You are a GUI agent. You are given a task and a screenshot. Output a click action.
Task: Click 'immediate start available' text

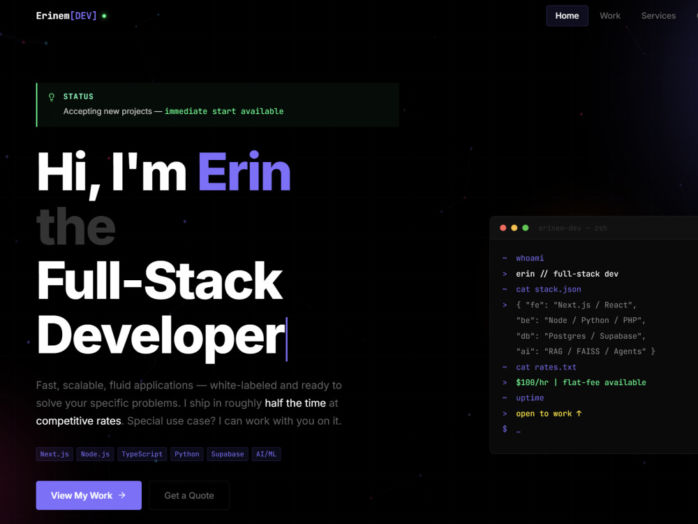pyautogui.click(x=224, y=111)
